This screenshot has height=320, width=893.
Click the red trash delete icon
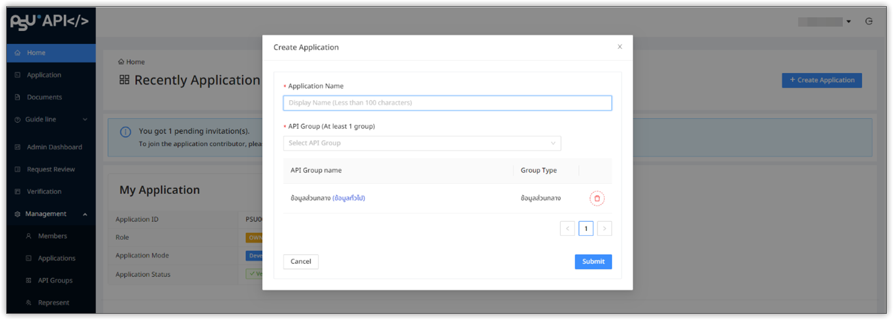coord(597,198)
